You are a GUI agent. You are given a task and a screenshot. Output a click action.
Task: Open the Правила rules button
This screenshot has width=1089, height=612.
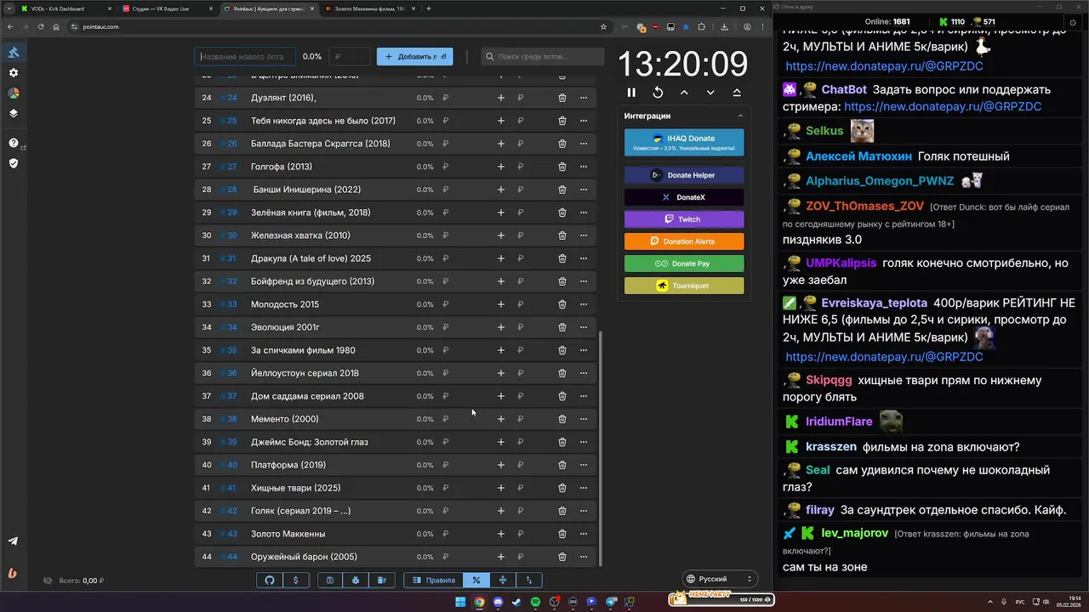pos(434,580)
